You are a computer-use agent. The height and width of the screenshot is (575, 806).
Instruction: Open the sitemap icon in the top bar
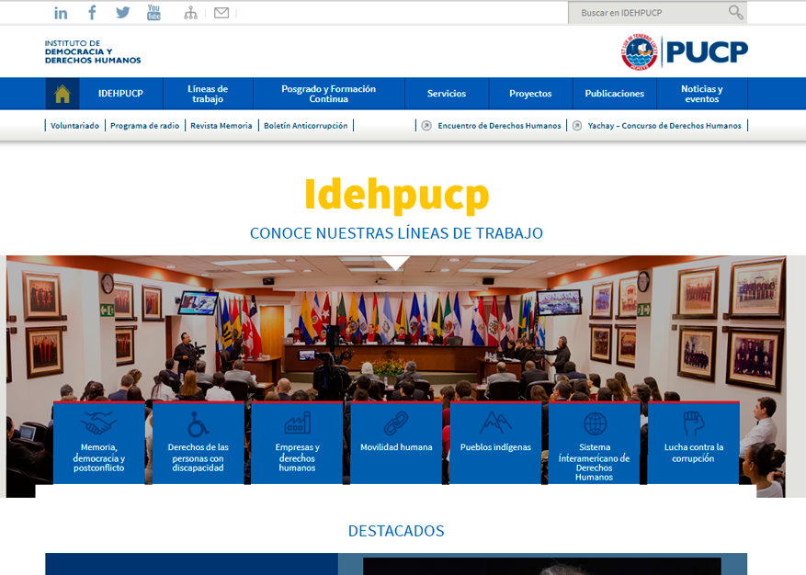pyautogui.click(x=189, y=12)
